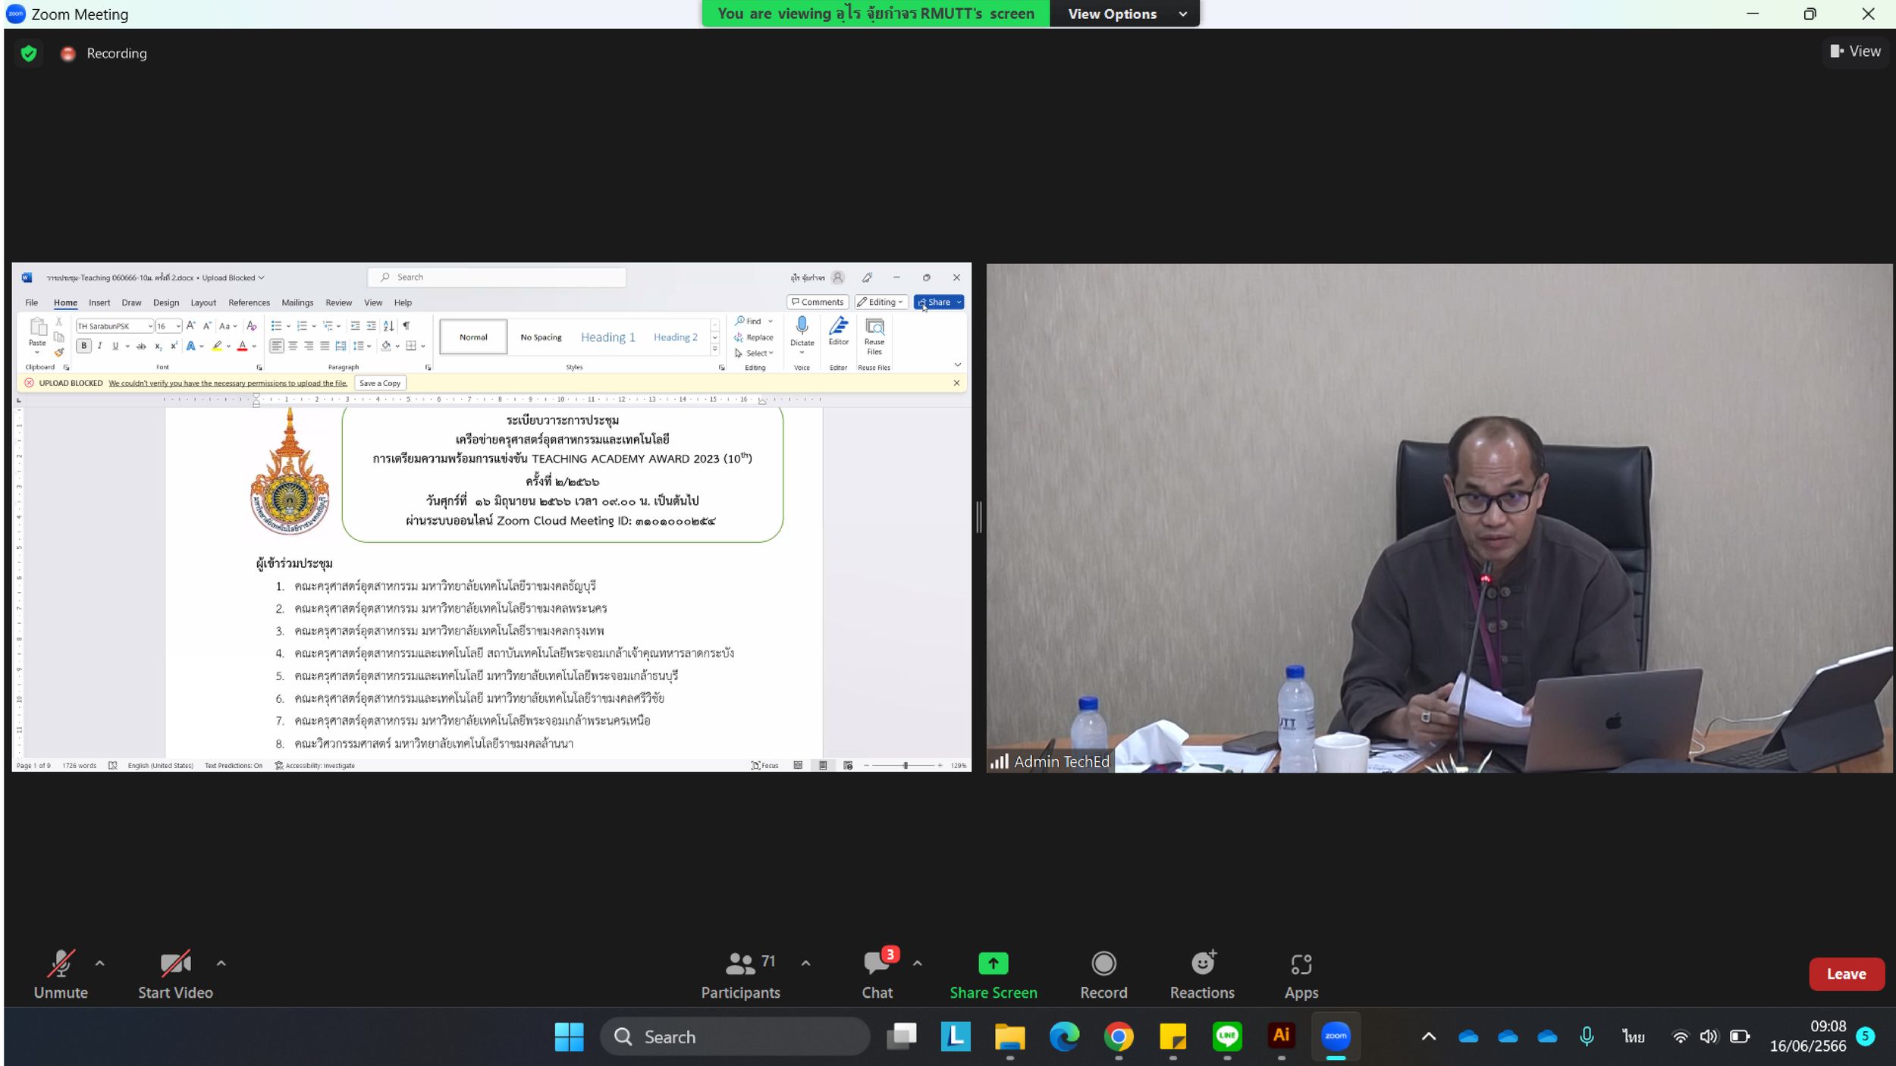The image size is (1896, 1066).
Task: Click the red font color button
Action: coord(243,346)
